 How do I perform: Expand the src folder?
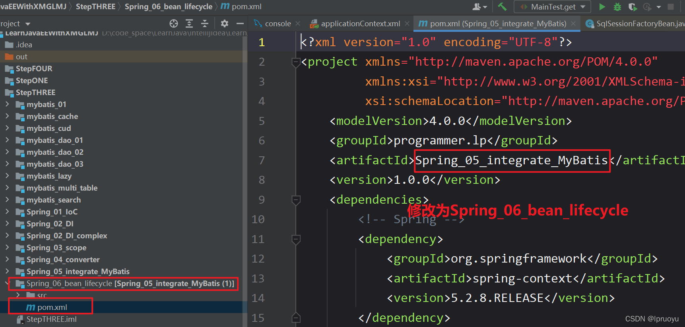pos(18,295)
